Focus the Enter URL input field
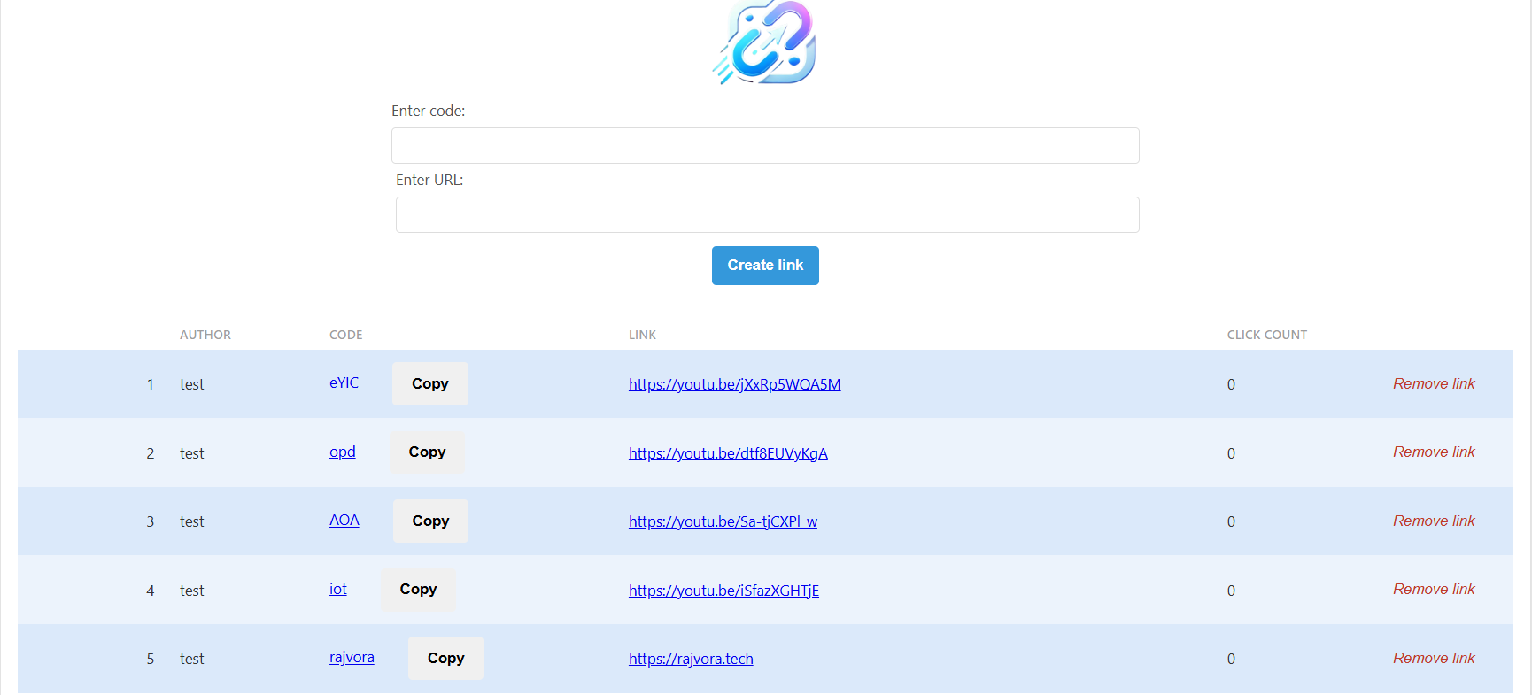Viewport: 1532px width, 695px height. (767, 214)
